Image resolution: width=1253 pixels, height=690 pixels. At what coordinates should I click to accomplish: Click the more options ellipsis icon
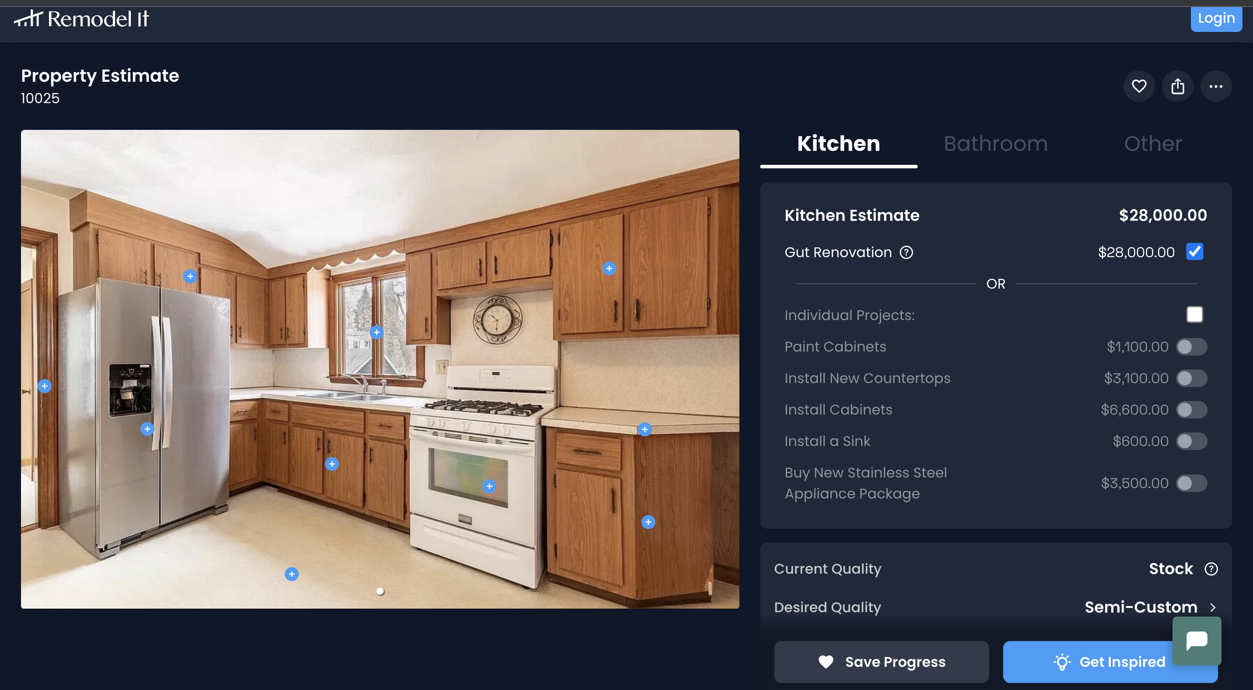point(1216,86)
